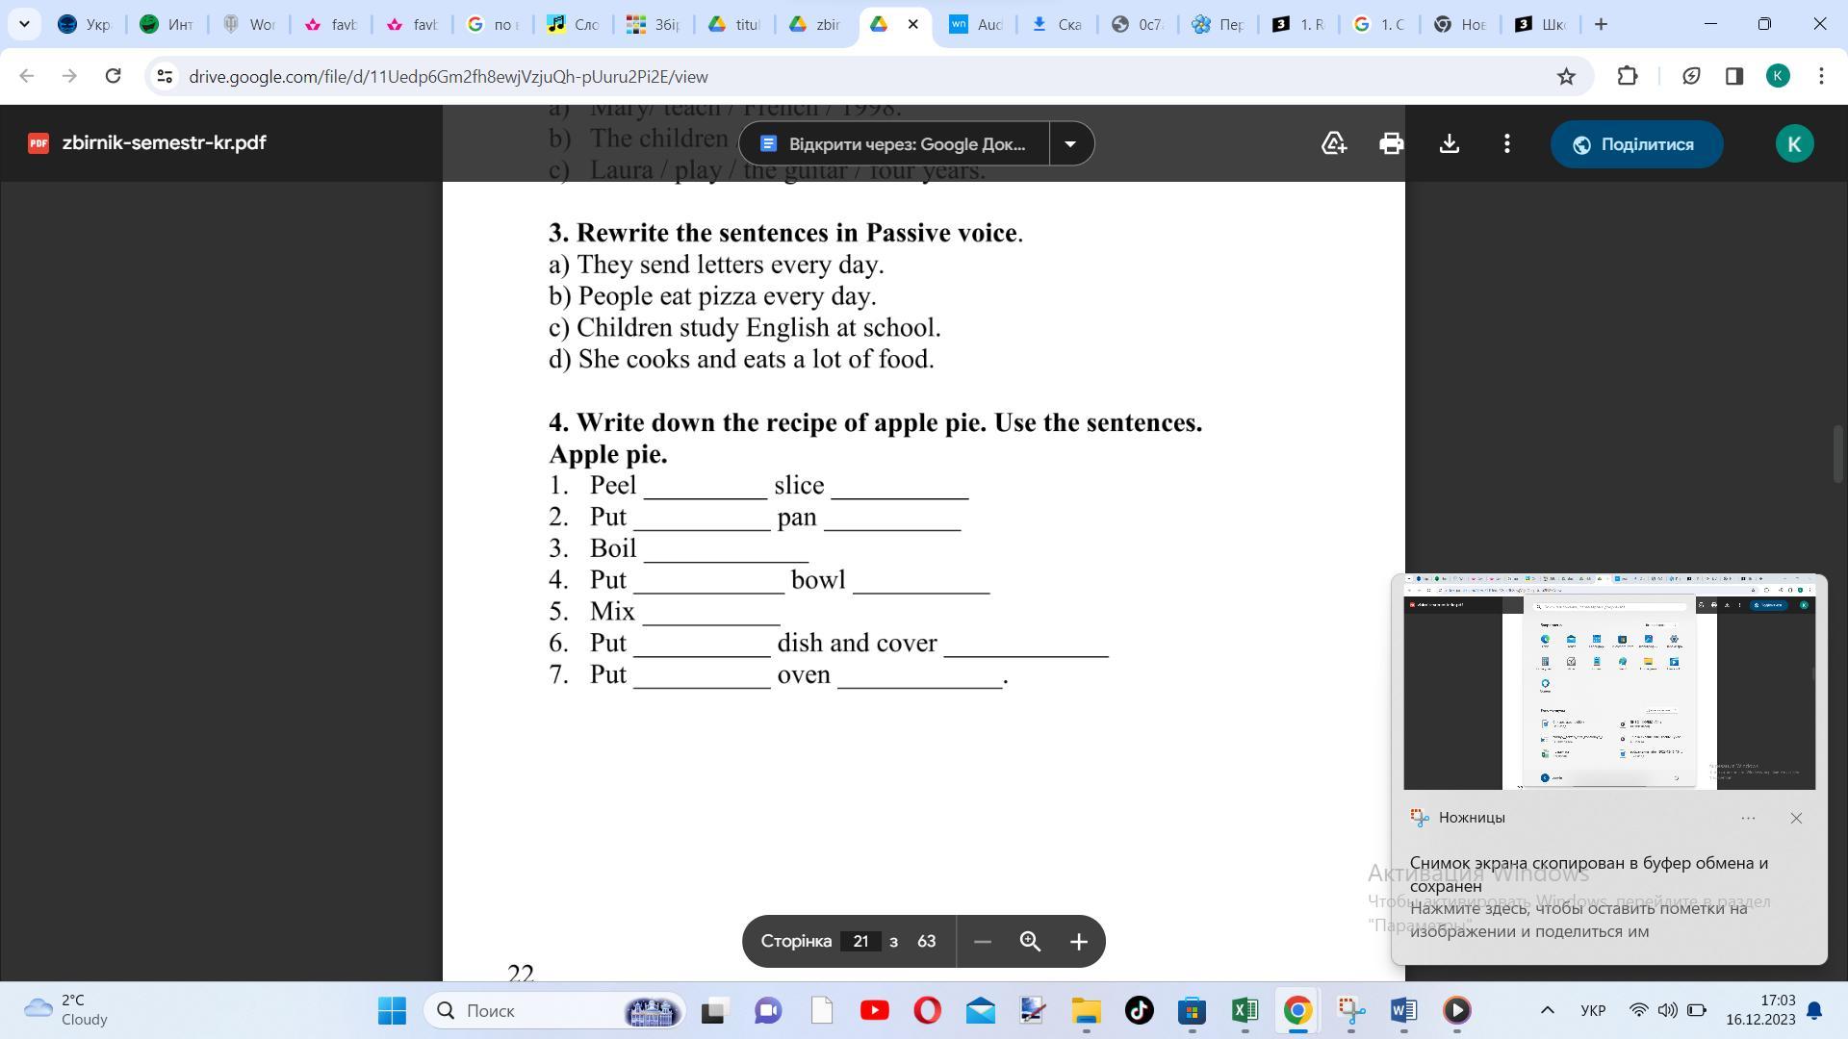Open the Snipping Tool on the taskbar
The height and width of the screenshot is (1039, 1848).
1351,1010
